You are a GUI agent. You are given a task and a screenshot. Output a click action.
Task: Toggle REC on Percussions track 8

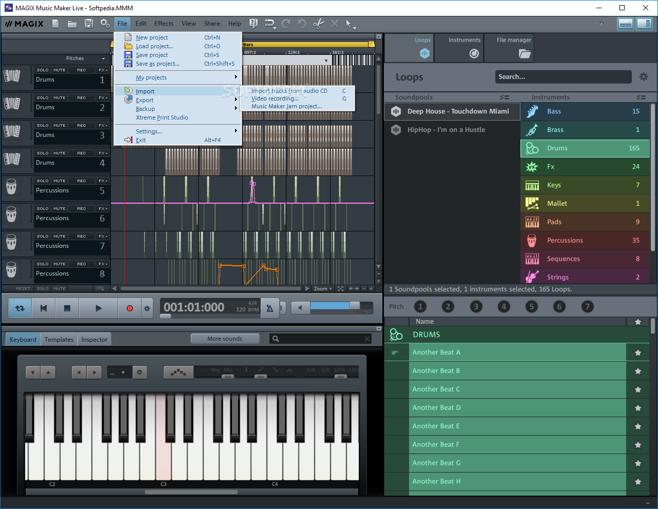tap(82, 264)
